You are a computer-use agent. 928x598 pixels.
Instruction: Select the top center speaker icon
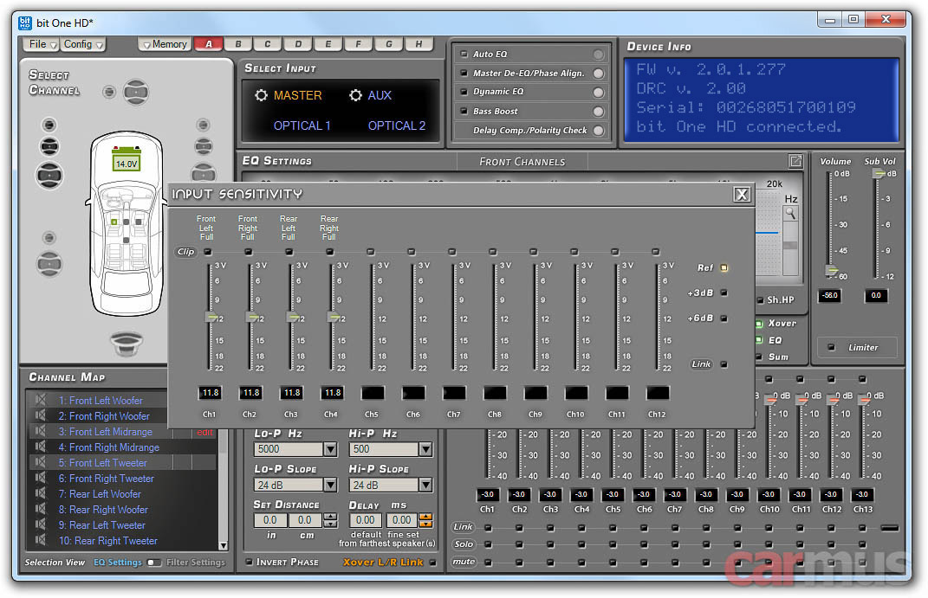tap(136, 92)
